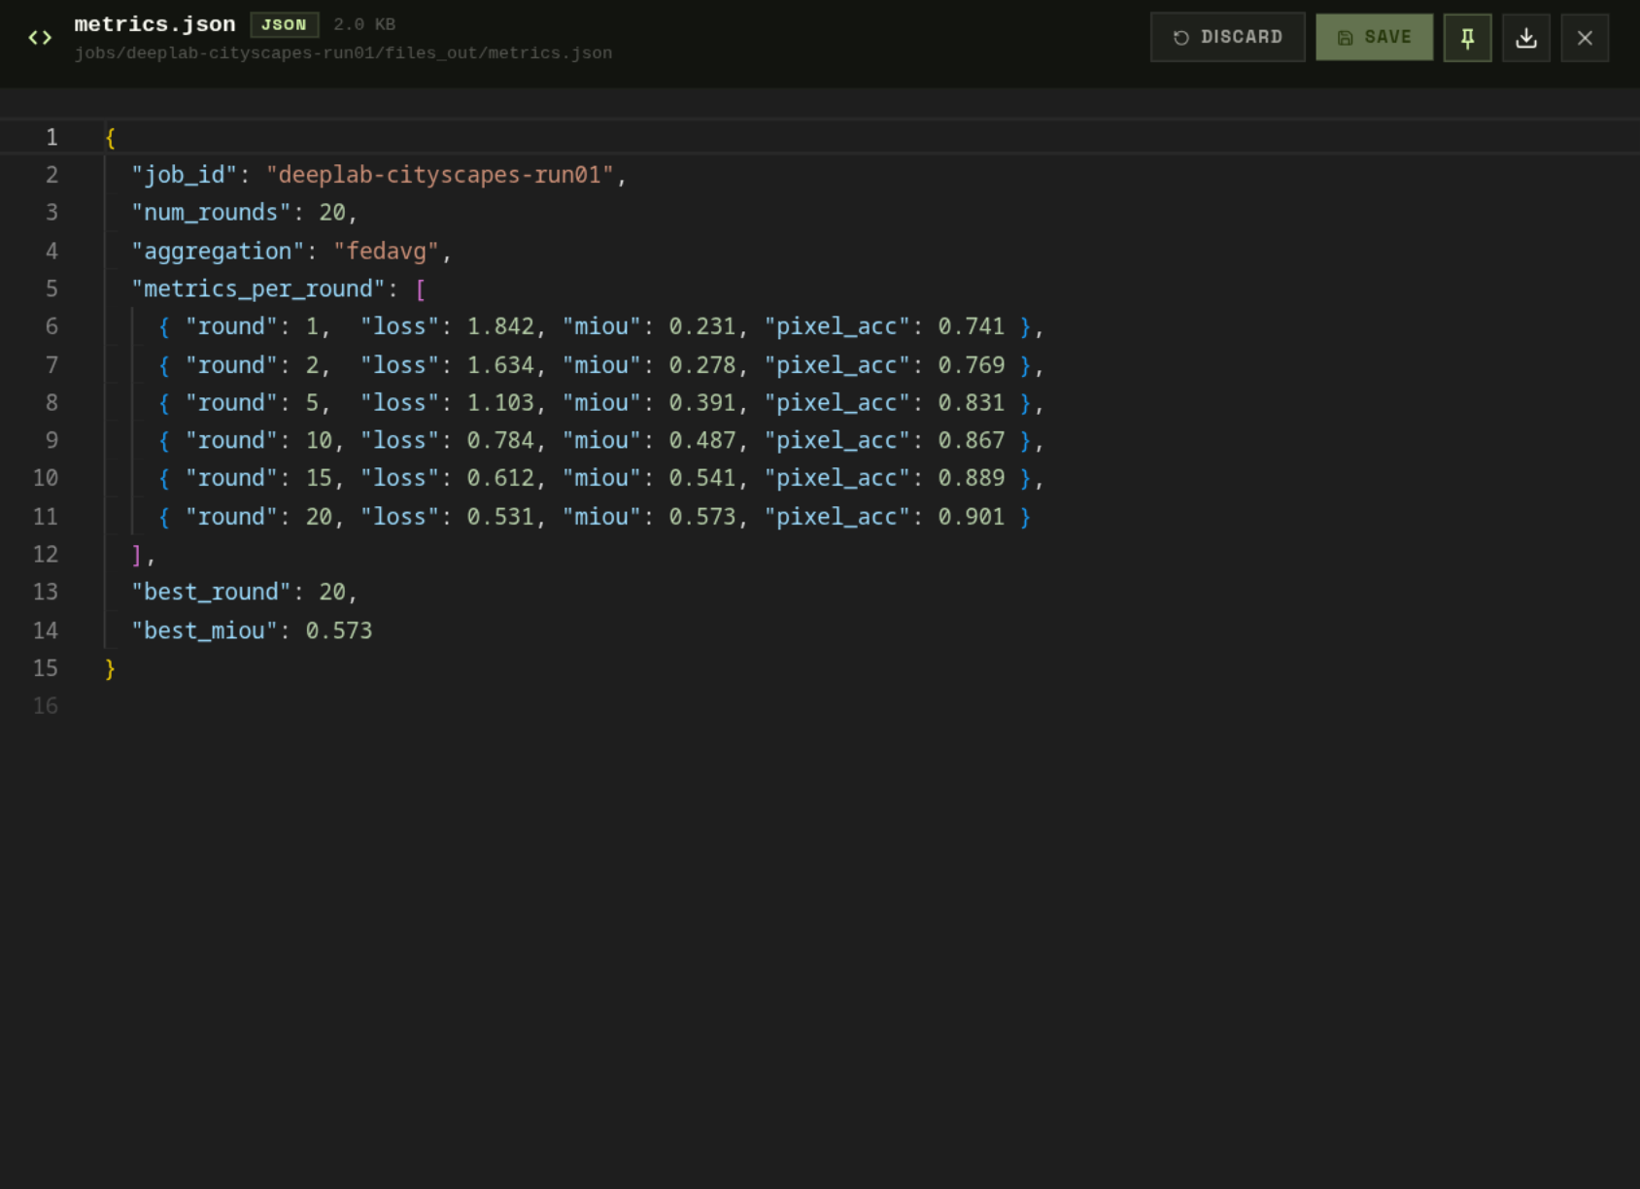Screen dimensions: 1640x1189
Task: Place cursor on "job_id" key
Action: (185, 175)
